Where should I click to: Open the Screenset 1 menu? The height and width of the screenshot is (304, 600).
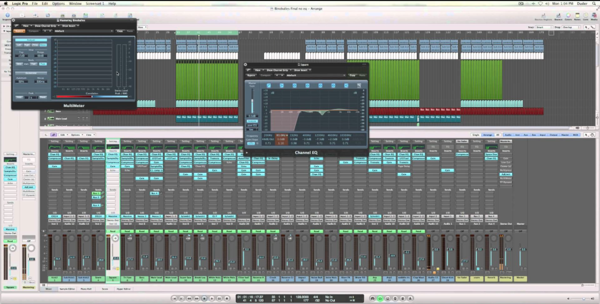(x=95, y=3)
